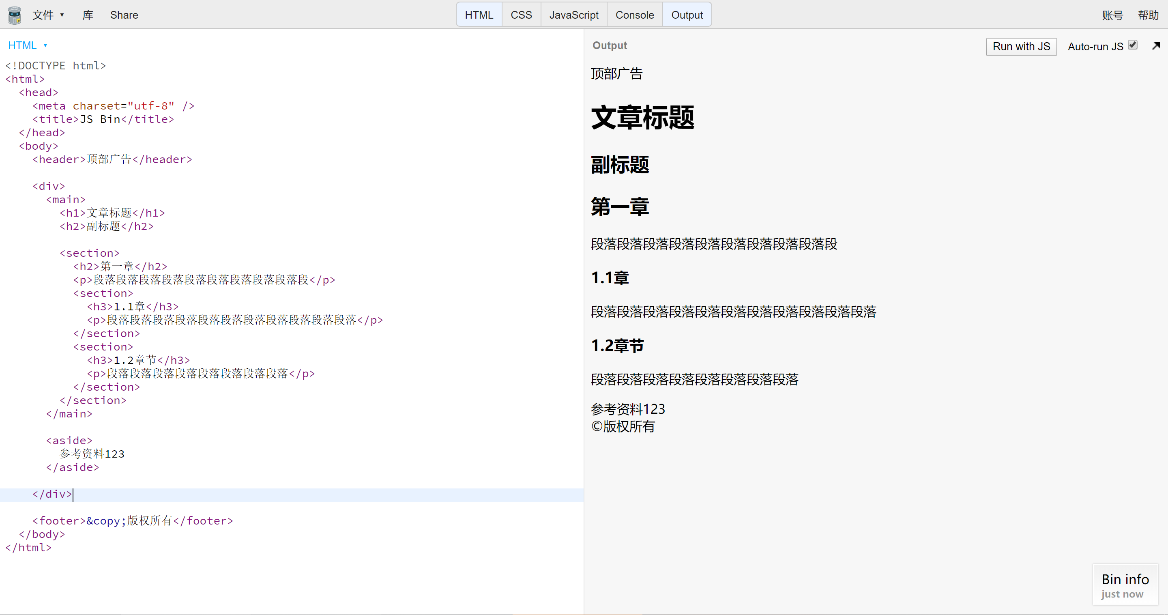Image resolution: width=1168 pixels, height=615 pixels.
Task: Click the <h3>1.2章节</h3> code line
Action: click(x=138, y=361)
